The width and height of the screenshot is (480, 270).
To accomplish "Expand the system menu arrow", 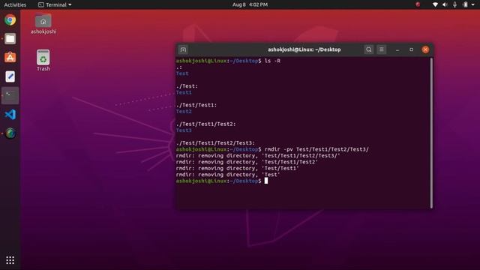I will [473, 4].
